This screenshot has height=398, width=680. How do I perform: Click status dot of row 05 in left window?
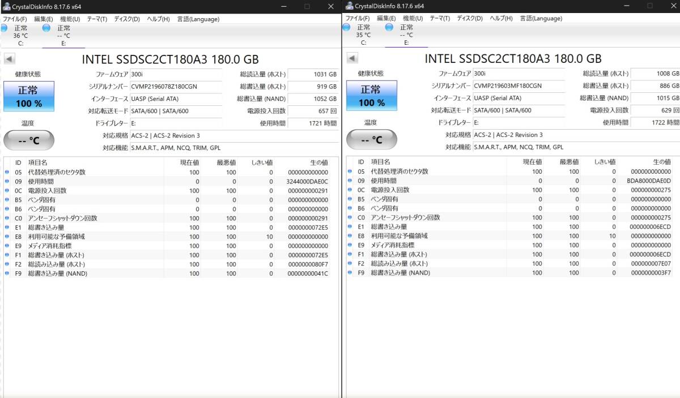[7, 172]
